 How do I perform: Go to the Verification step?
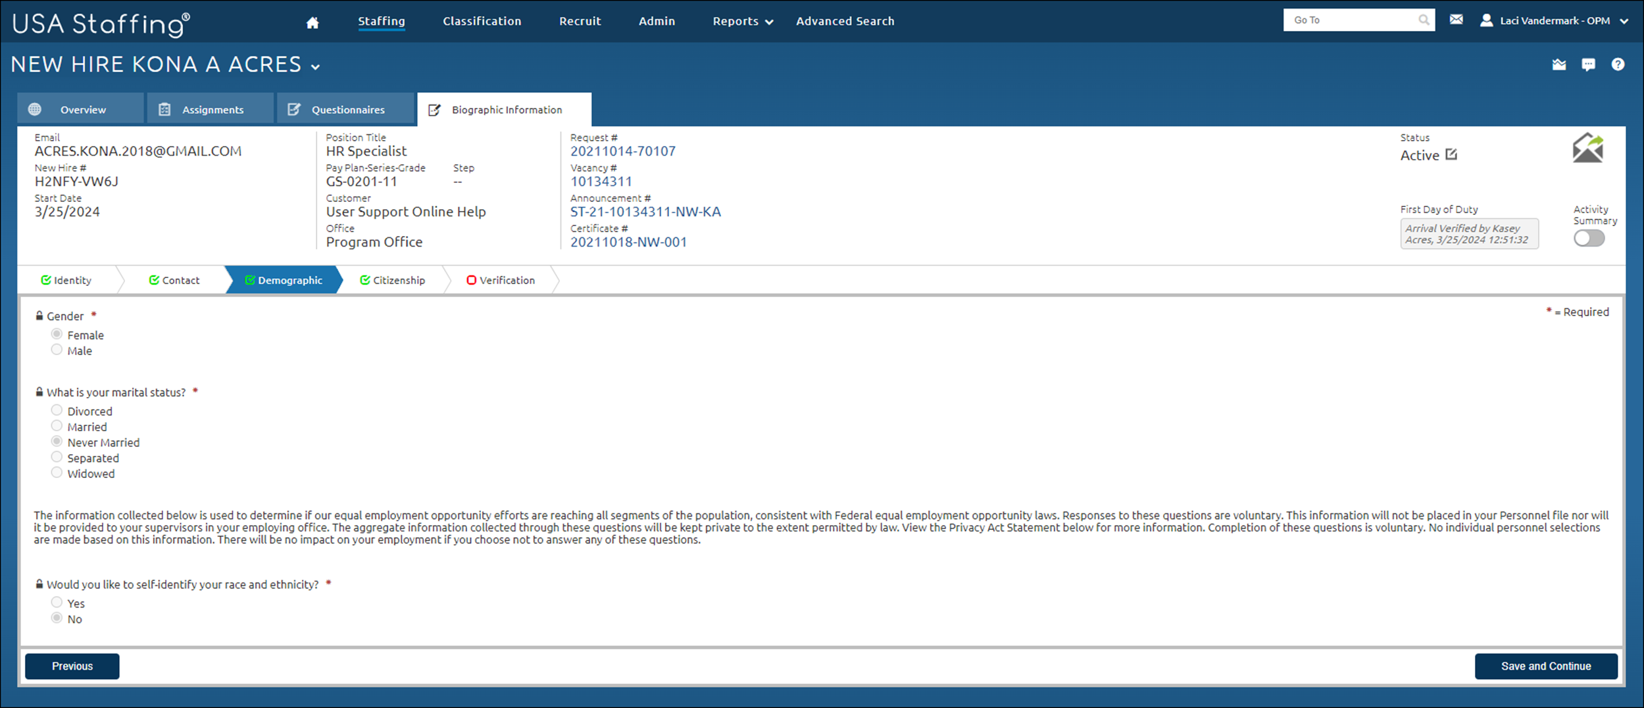tap(501, 280)
